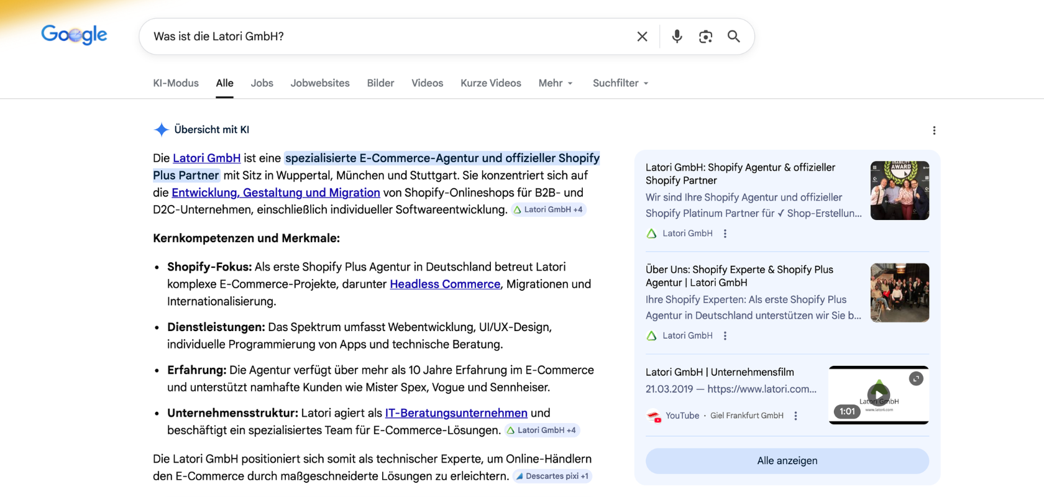Click the Erfahrung bullet label

click(x=197, y=370)
